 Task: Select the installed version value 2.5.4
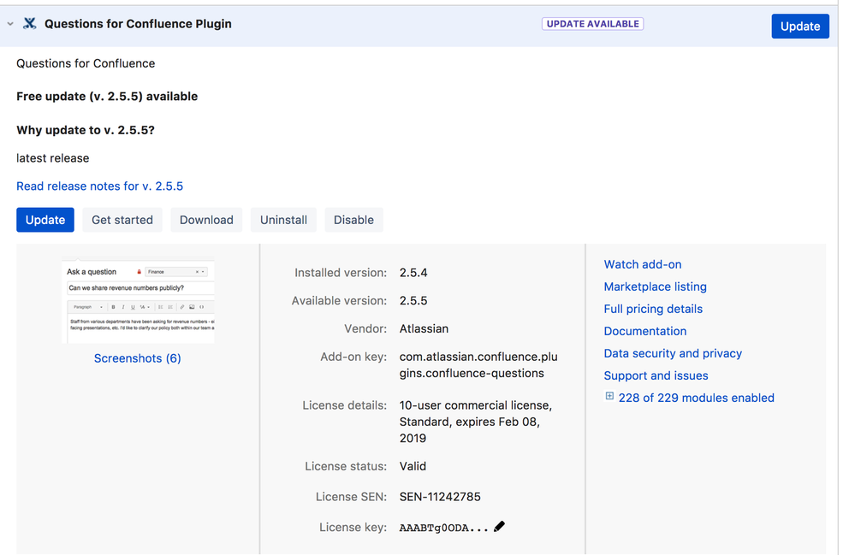click(413, 273)
